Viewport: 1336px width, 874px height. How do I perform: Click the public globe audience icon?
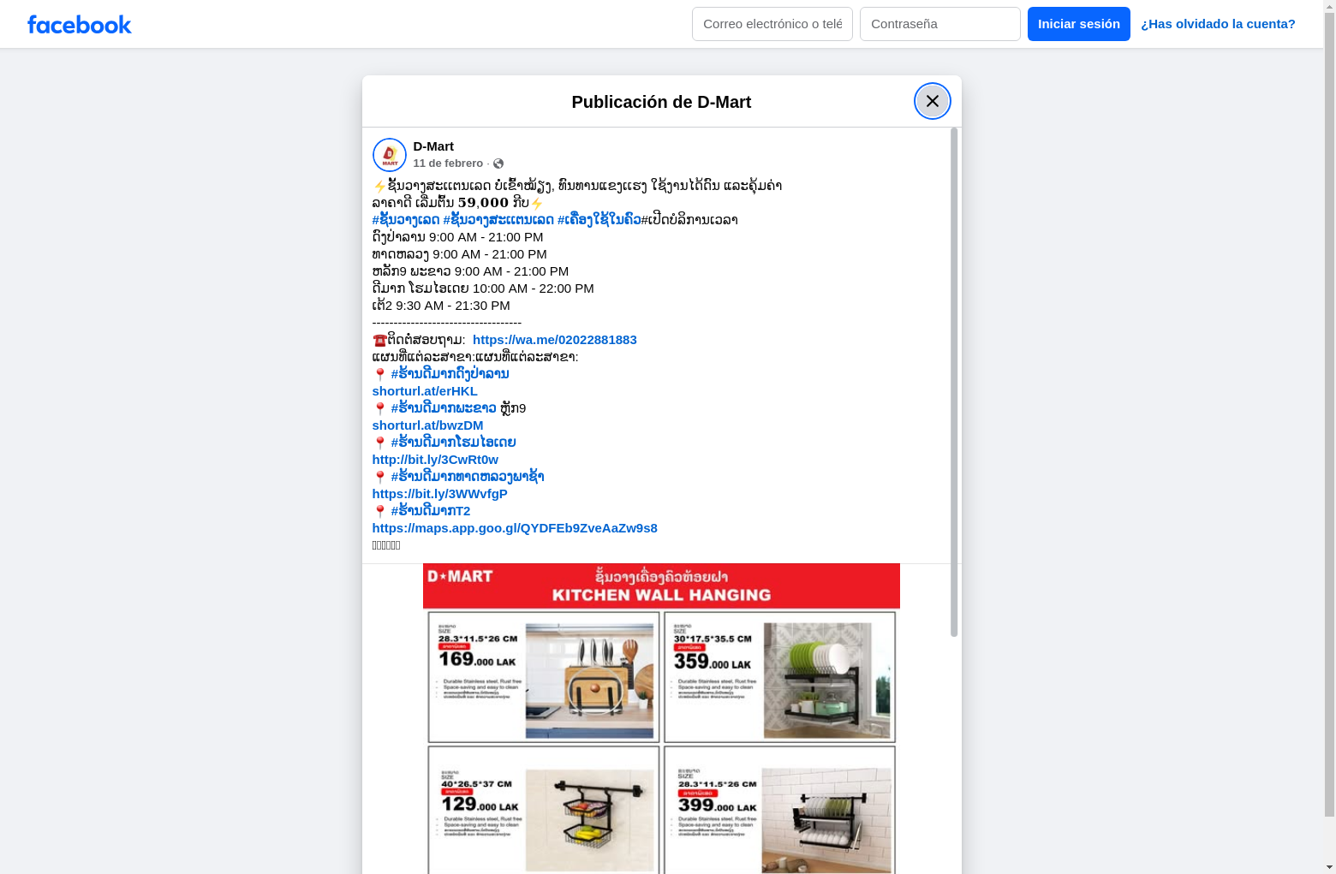[498, 164]
